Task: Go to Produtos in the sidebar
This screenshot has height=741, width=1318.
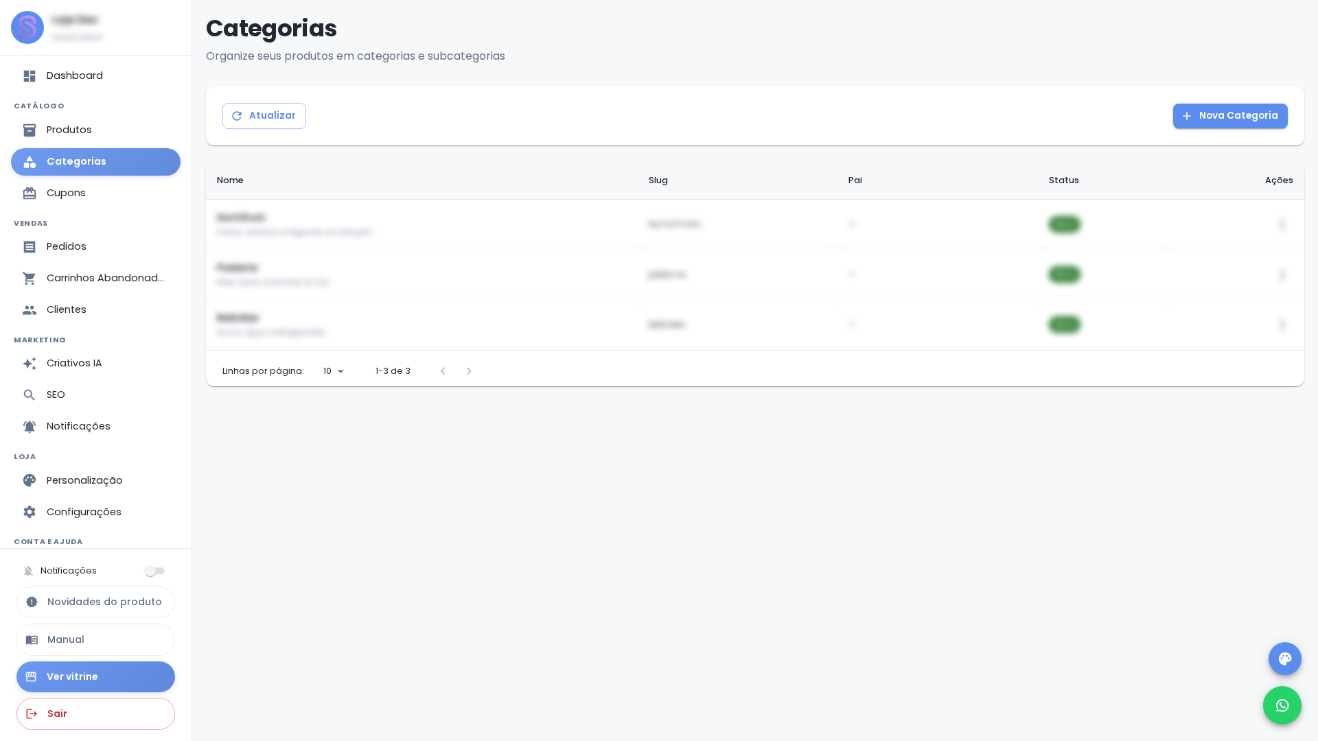Action: point(95,130)
